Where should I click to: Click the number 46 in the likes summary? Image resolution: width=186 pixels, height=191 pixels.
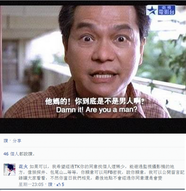pos(6,154)
